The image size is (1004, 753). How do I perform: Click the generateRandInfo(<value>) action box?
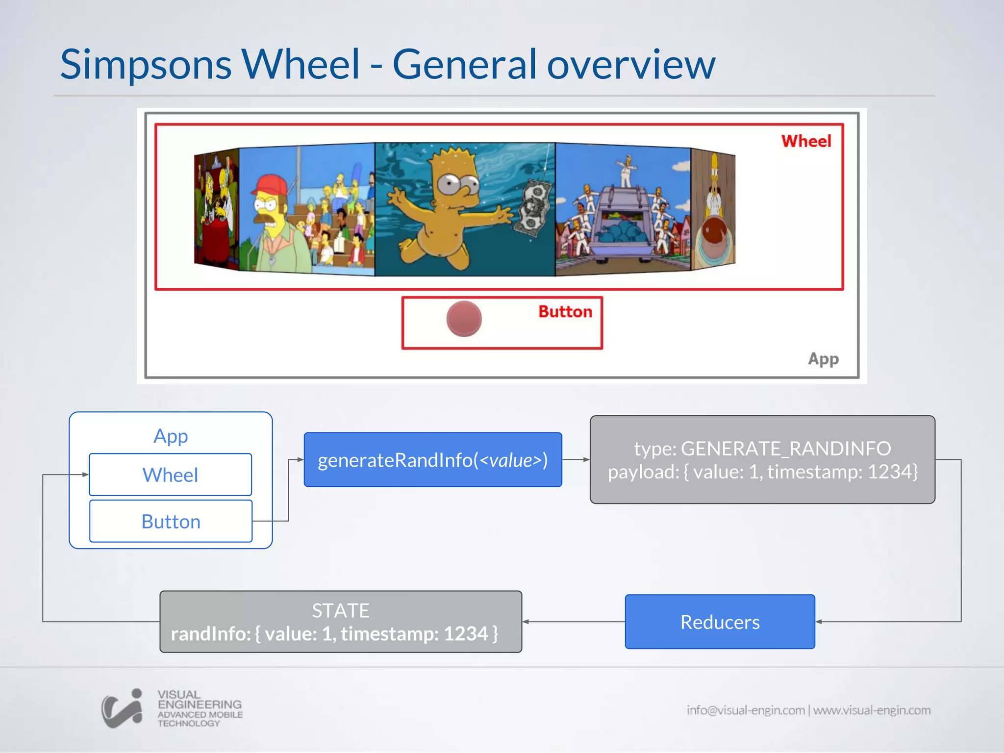[433, 460]
